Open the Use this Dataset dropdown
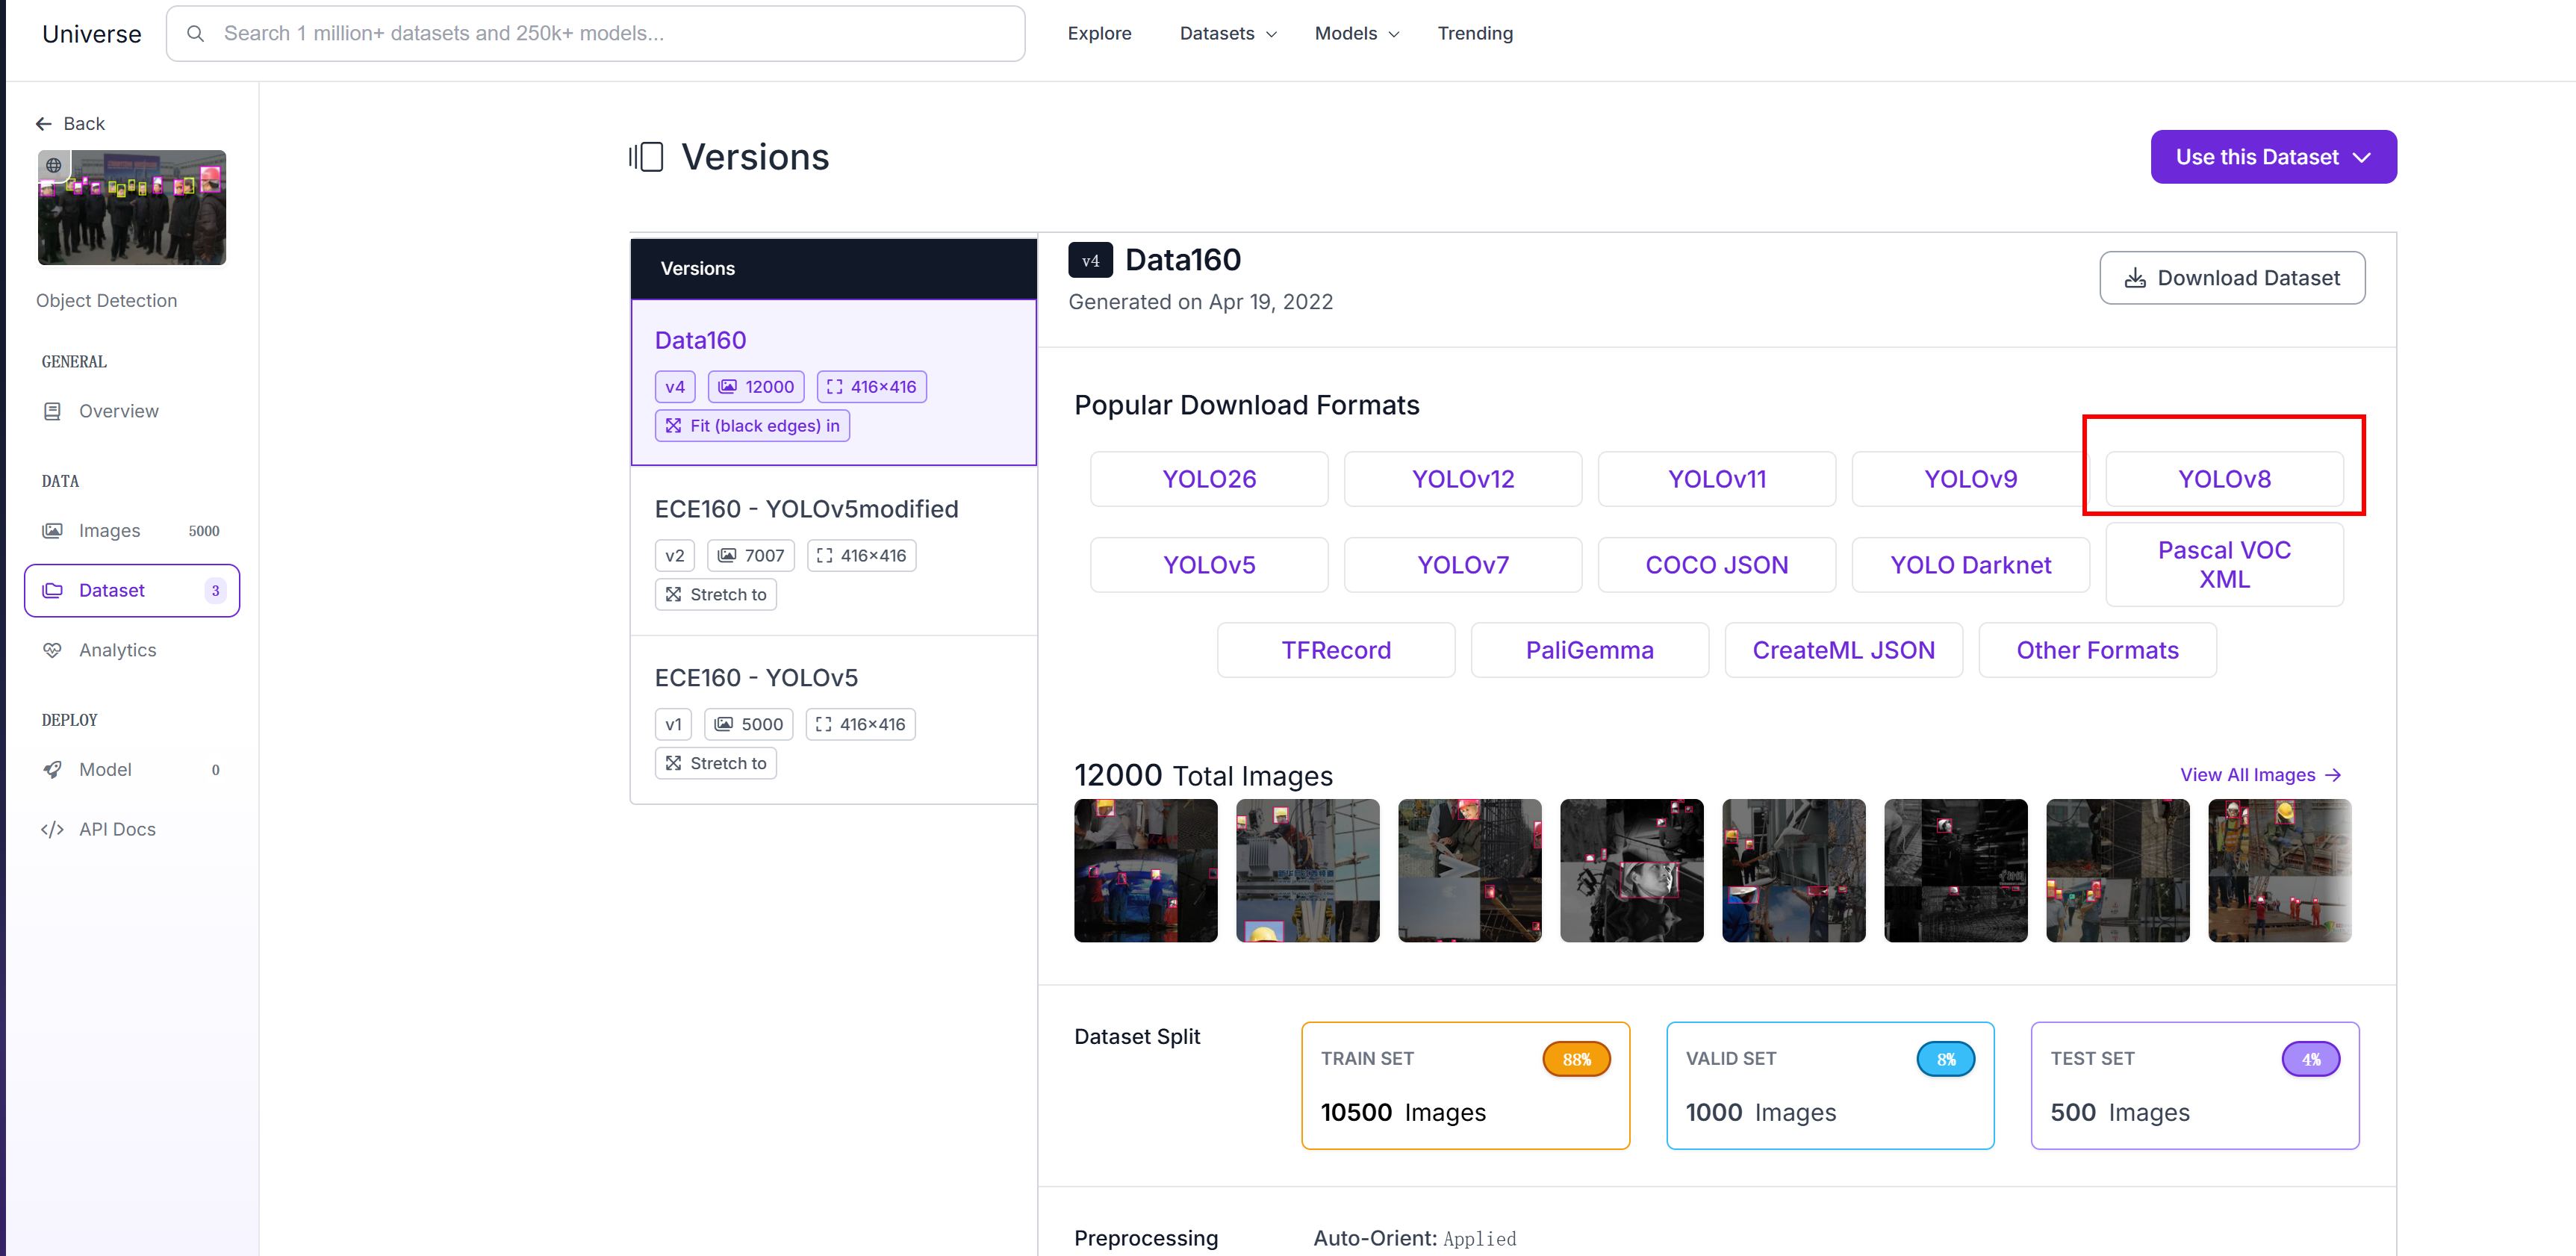This screenshot has height=1256, width=2576. pyautogui.click(x=2272, y=157)
